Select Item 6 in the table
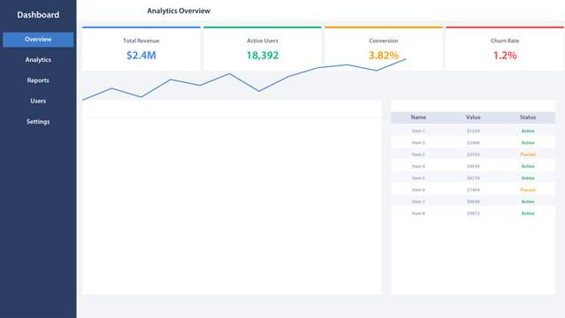565x318 pixels. click(418, 190)
